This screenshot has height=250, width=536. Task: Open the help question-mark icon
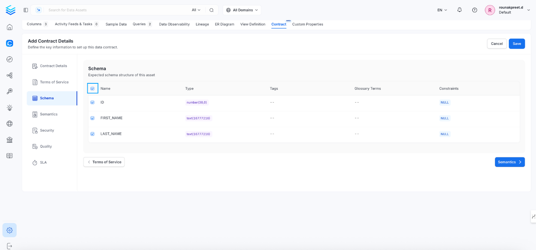(x=474, y=10)
